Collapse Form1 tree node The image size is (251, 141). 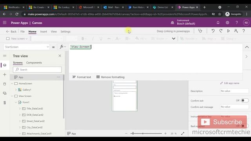(x=16, y=102)
